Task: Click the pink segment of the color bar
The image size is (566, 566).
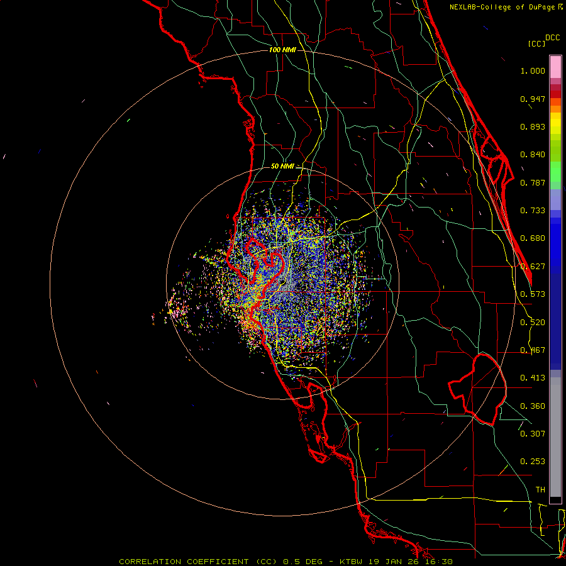Action: 555,67
